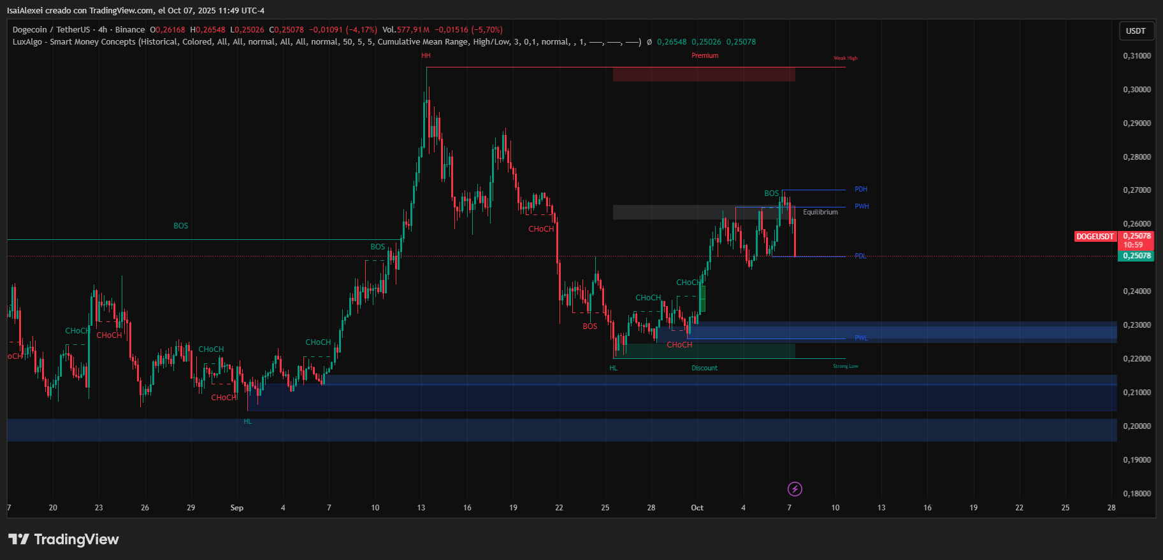The image size is (1163, 560).
Task: Click the red DOGEUSDT price label
Action: coord(1095,237)
